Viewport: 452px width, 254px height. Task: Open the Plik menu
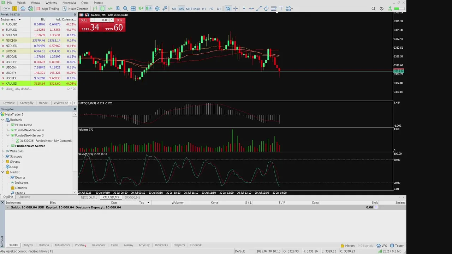9,2
